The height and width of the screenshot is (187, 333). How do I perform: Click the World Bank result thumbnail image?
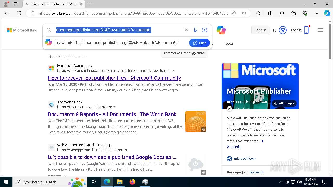pyautogui.click(x=196, y=122)
